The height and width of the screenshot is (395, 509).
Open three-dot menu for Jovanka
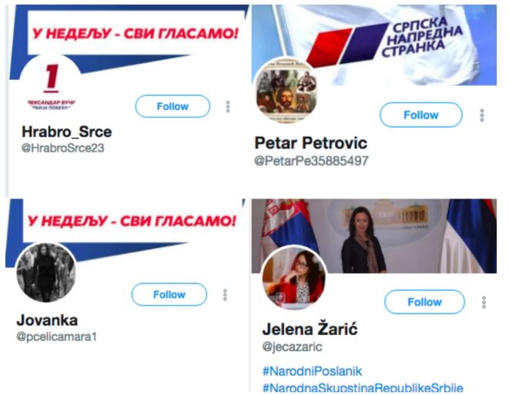[225, 295]
